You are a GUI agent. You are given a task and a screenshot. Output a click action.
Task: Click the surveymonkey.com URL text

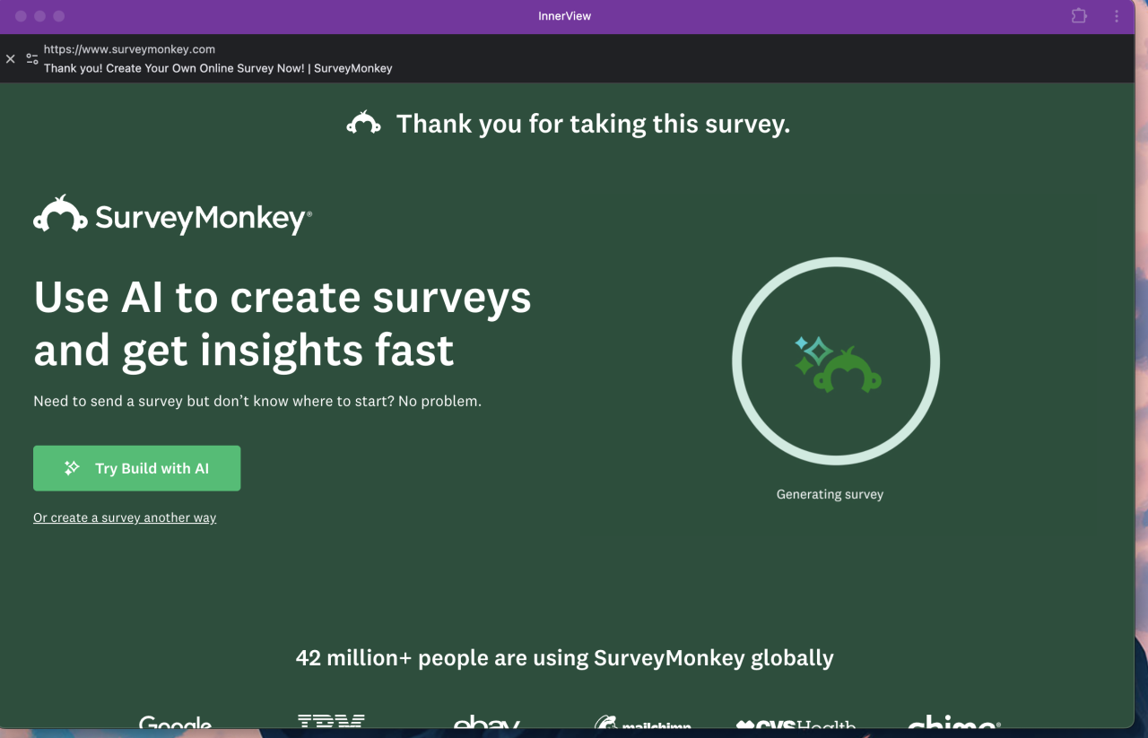point(129,49)
